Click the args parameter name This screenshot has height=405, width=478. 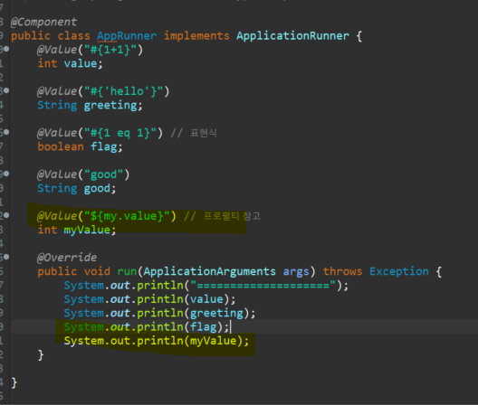pyautogui.click(x=296, y=272)
